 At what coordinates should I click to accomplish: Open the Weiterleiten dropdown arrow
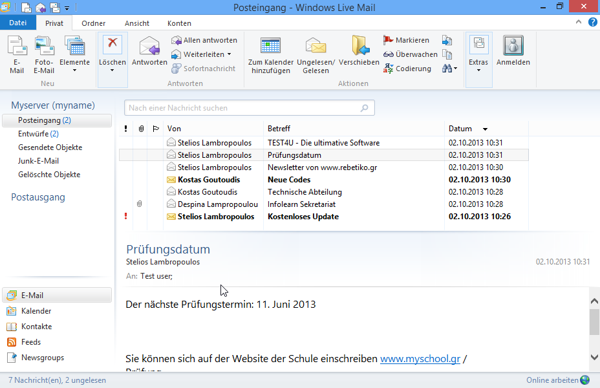[x=230, y=54]
